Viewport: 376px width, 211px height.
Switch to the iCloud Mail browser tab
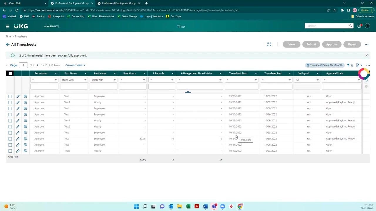coord(25,3)
